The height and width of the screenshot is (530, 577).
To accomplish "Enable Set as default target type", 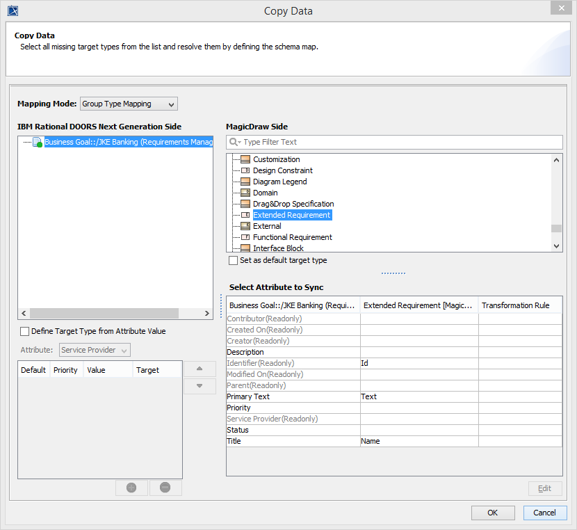I will click(234, 260).
